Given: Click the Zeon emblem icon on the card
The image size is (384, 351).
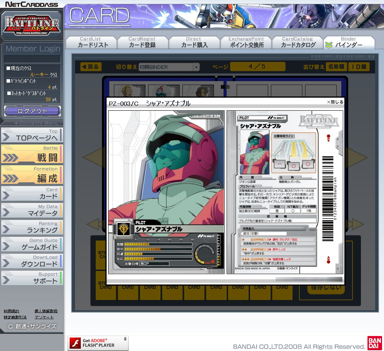Looking at the screenshot, I should pos(123,228).
